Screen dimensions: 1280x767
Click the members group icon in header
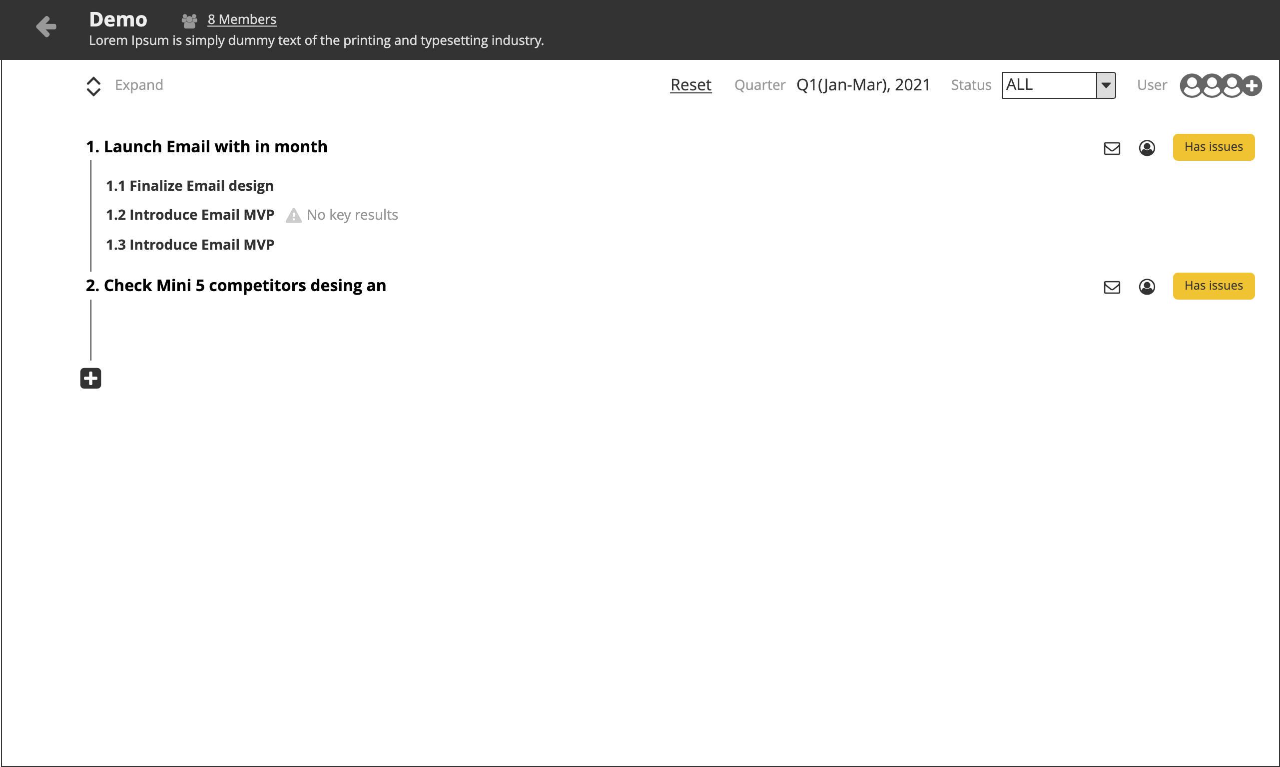pos(189,20)
